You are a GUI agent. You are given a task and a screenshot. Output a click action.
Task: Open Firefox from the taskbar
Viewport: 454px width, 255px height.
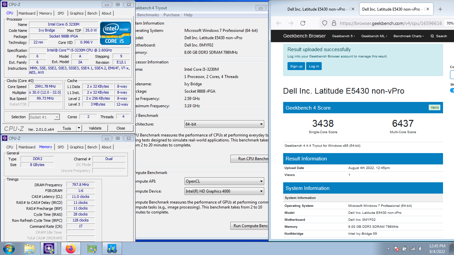click(70, 248)
